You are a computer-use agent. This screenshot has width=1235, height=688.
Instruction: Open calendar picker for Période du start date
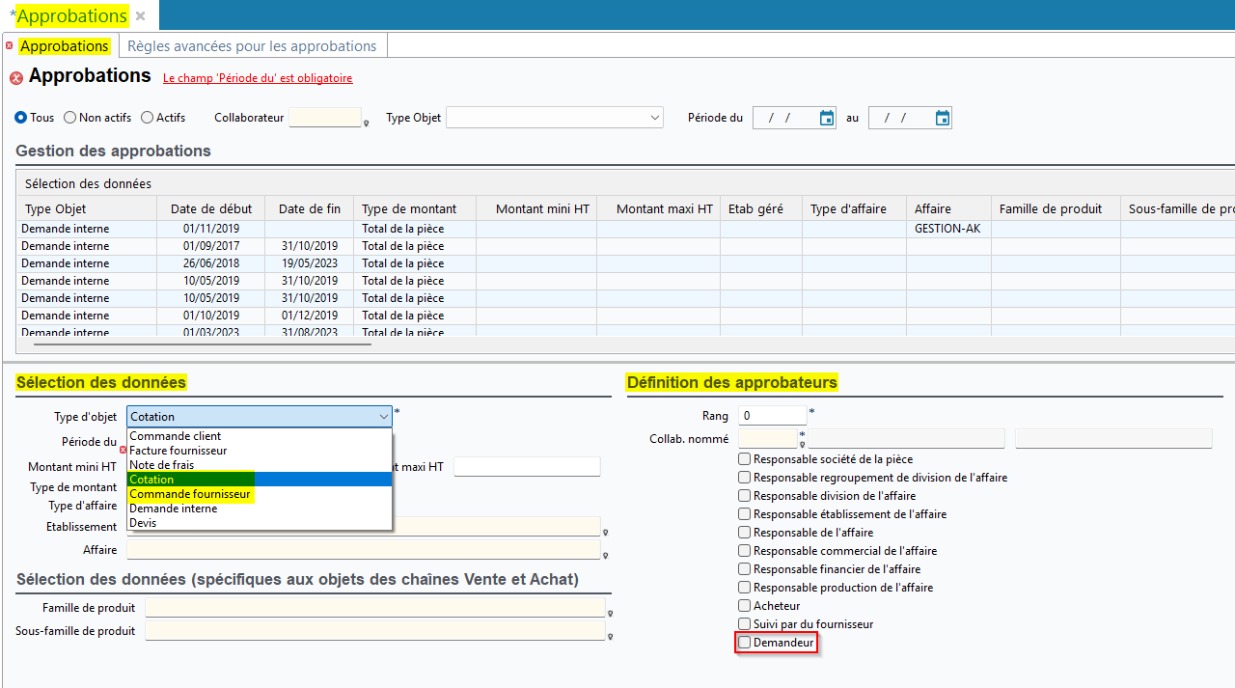coord(826,118)
